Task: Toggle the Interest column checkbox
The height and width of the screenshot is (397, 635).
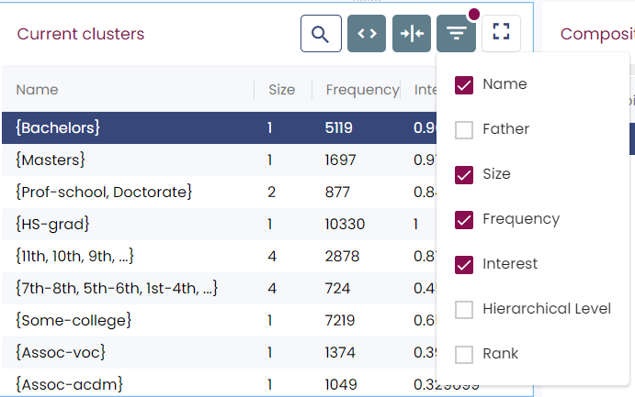Action: coord(464,264)
